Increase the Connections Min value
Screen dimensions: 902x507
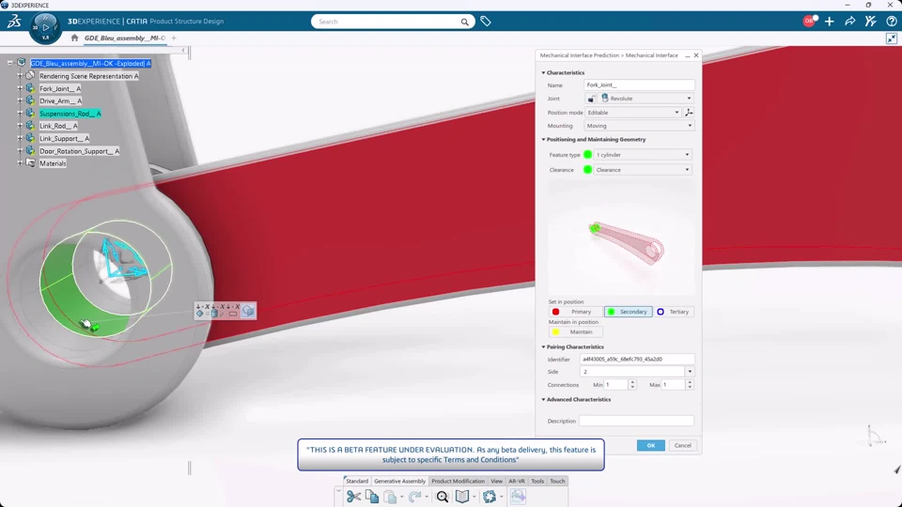632,382
